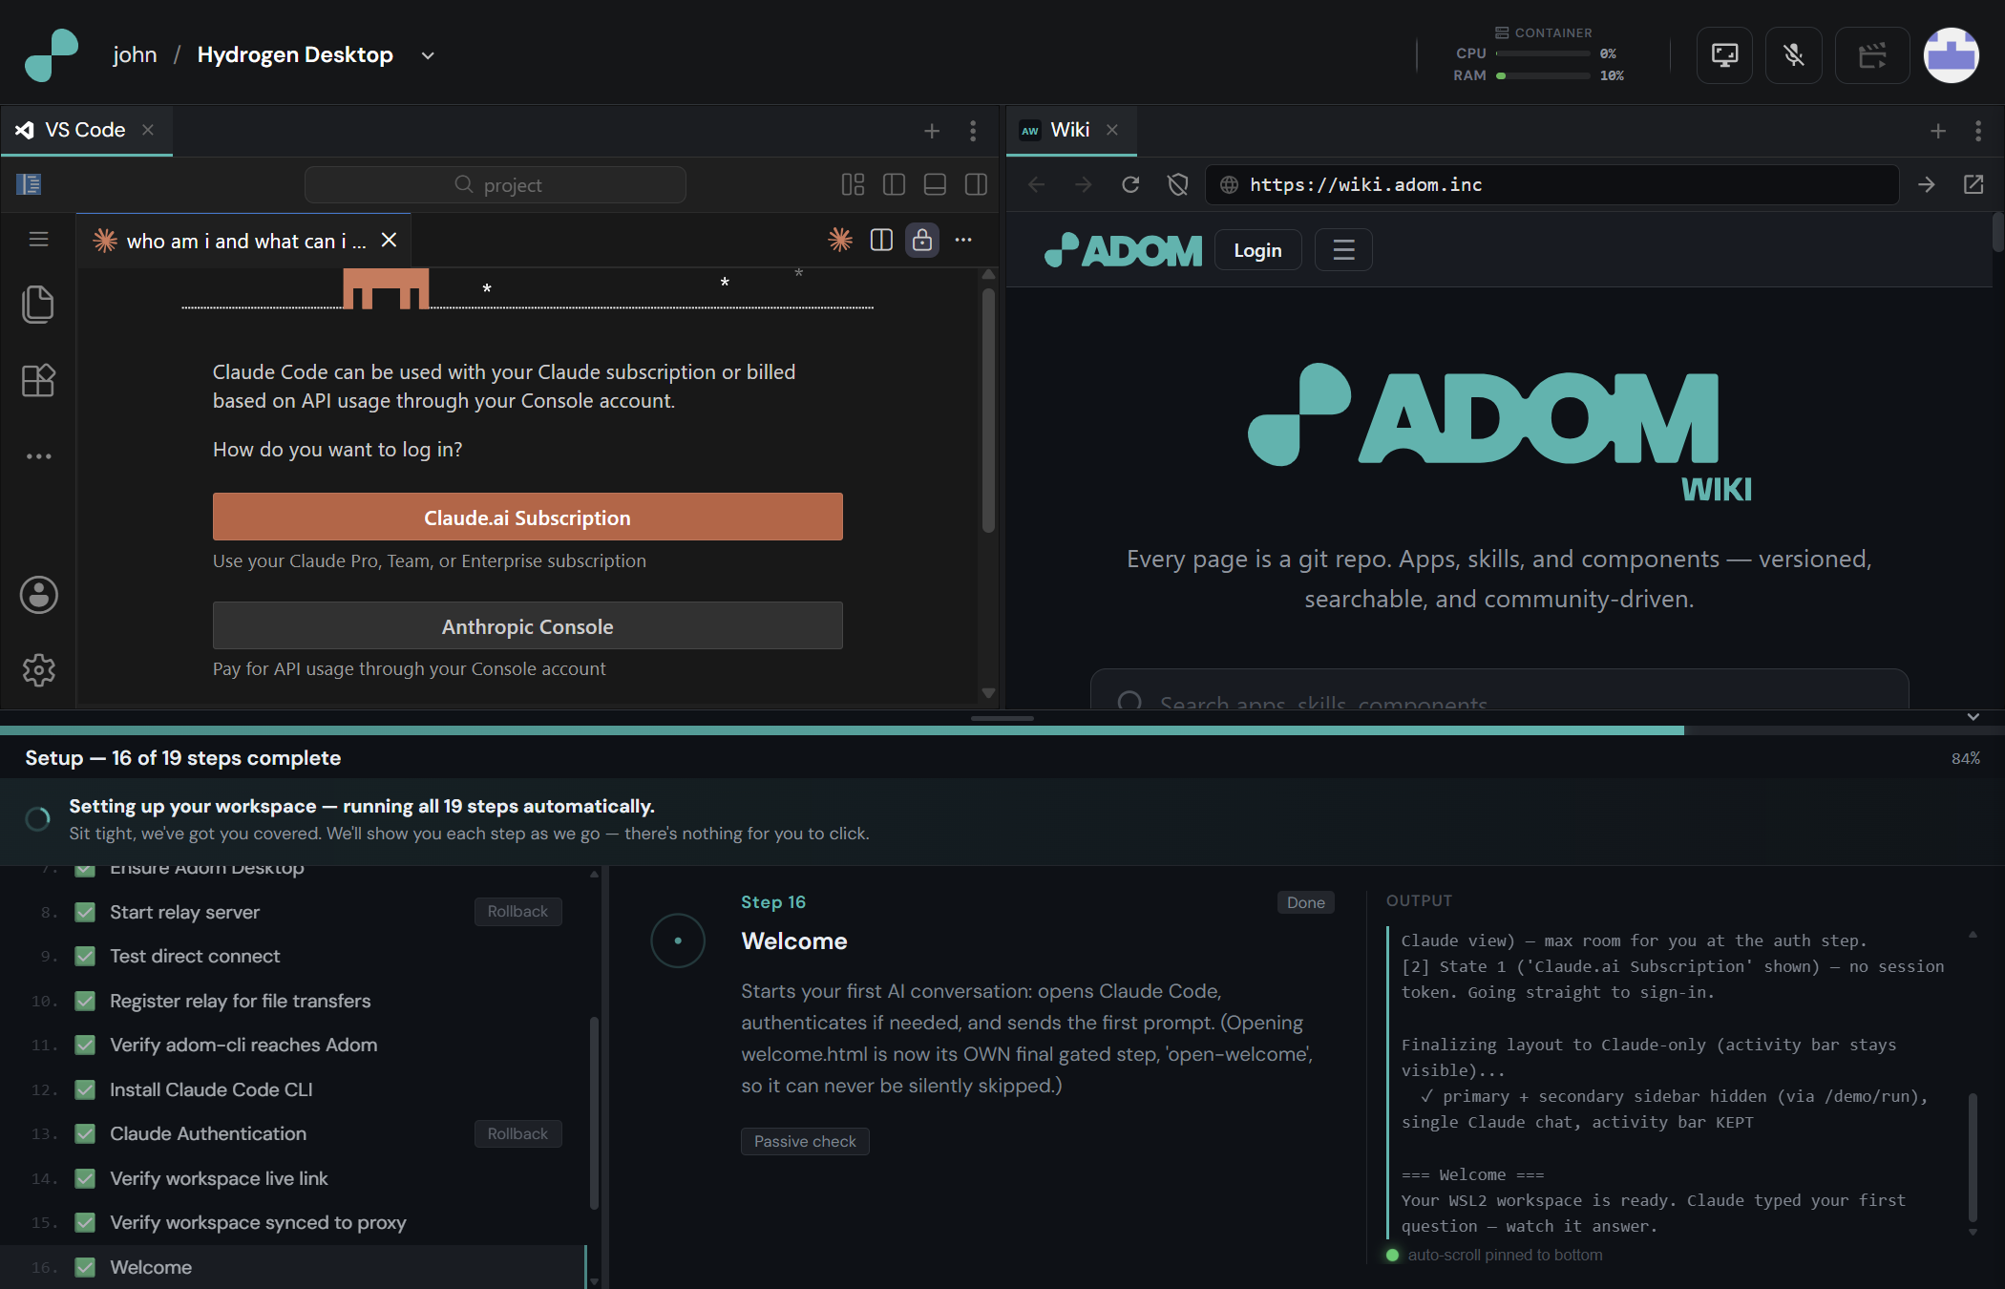Open the VS Code pane options menu

point(973,131)
